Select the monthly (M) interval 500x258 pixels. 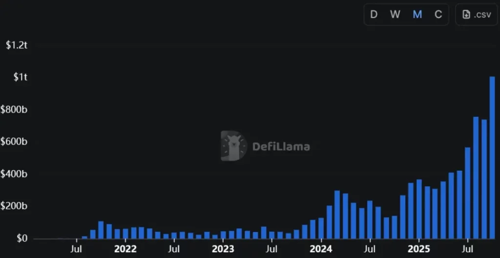click(417, 15)
